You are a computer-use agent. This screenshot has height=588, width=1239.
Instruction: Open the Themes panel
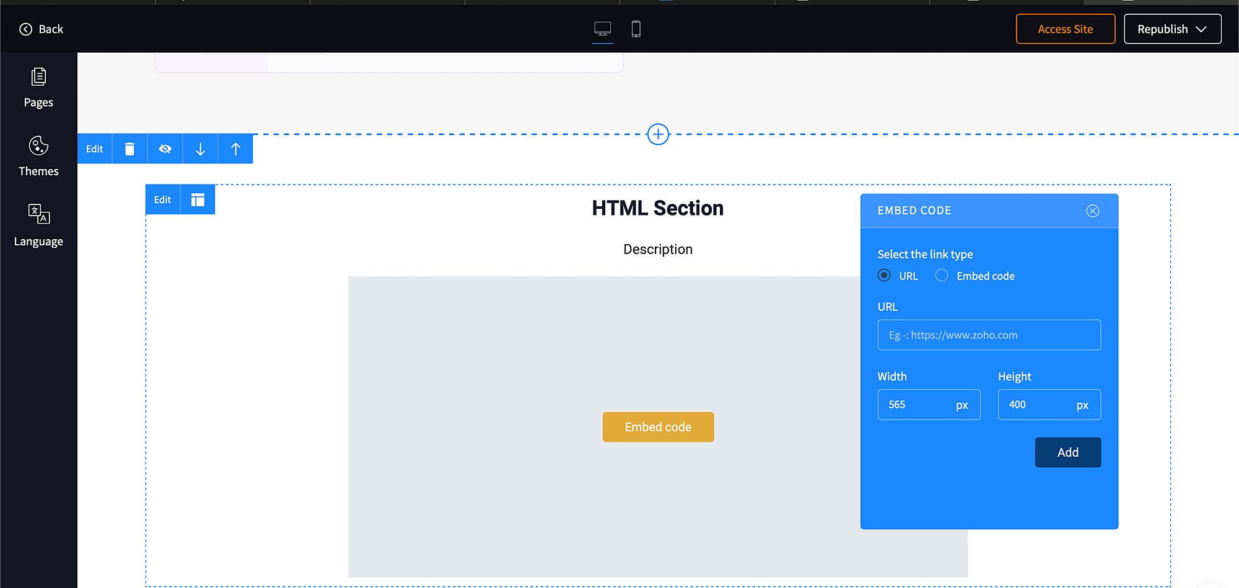[x=38, y=156]
